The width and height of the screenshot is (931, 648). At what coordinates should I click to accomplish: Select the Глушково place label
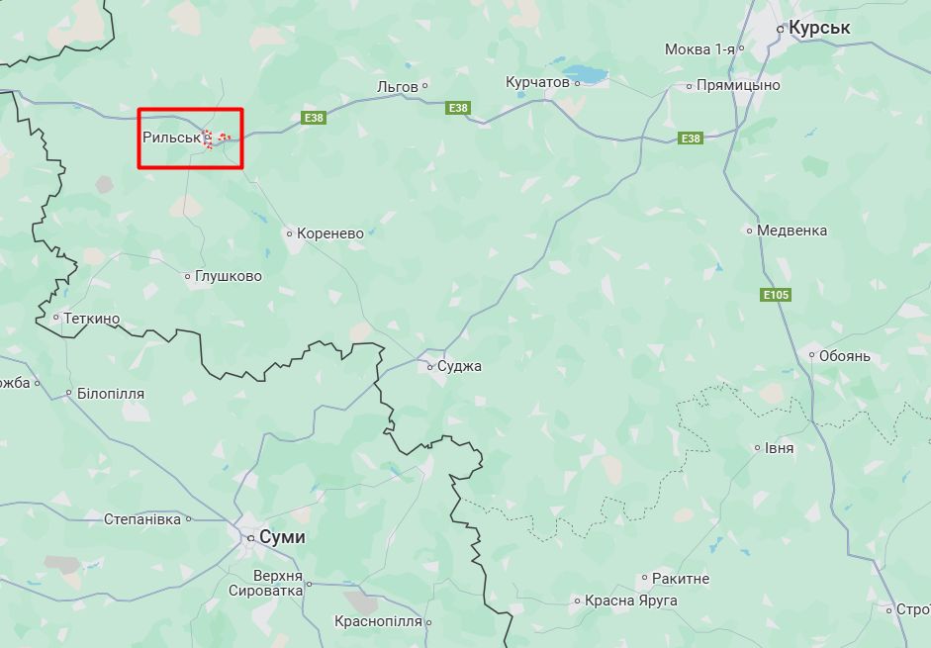(228, 276)
